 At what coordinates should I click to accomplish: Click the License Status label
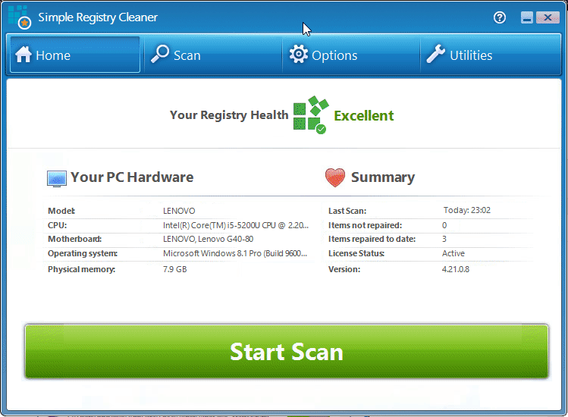(356, 253)
